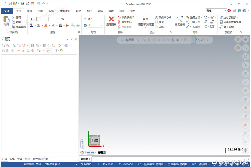The width and height of the screenshot is (251, 167).
Task: Click the dark blue wireframe color swatch
Action: (32, 25)
